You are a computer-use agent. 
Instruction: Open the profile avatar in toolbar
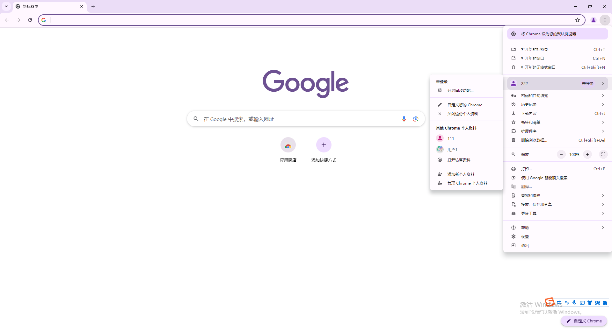pos(593,20)
